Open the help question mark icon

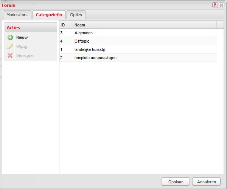coord(215,5)
